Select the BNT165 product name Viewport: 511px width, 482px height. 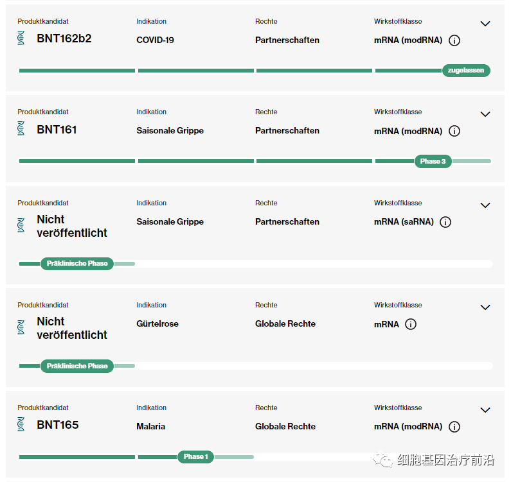(58, 425)
